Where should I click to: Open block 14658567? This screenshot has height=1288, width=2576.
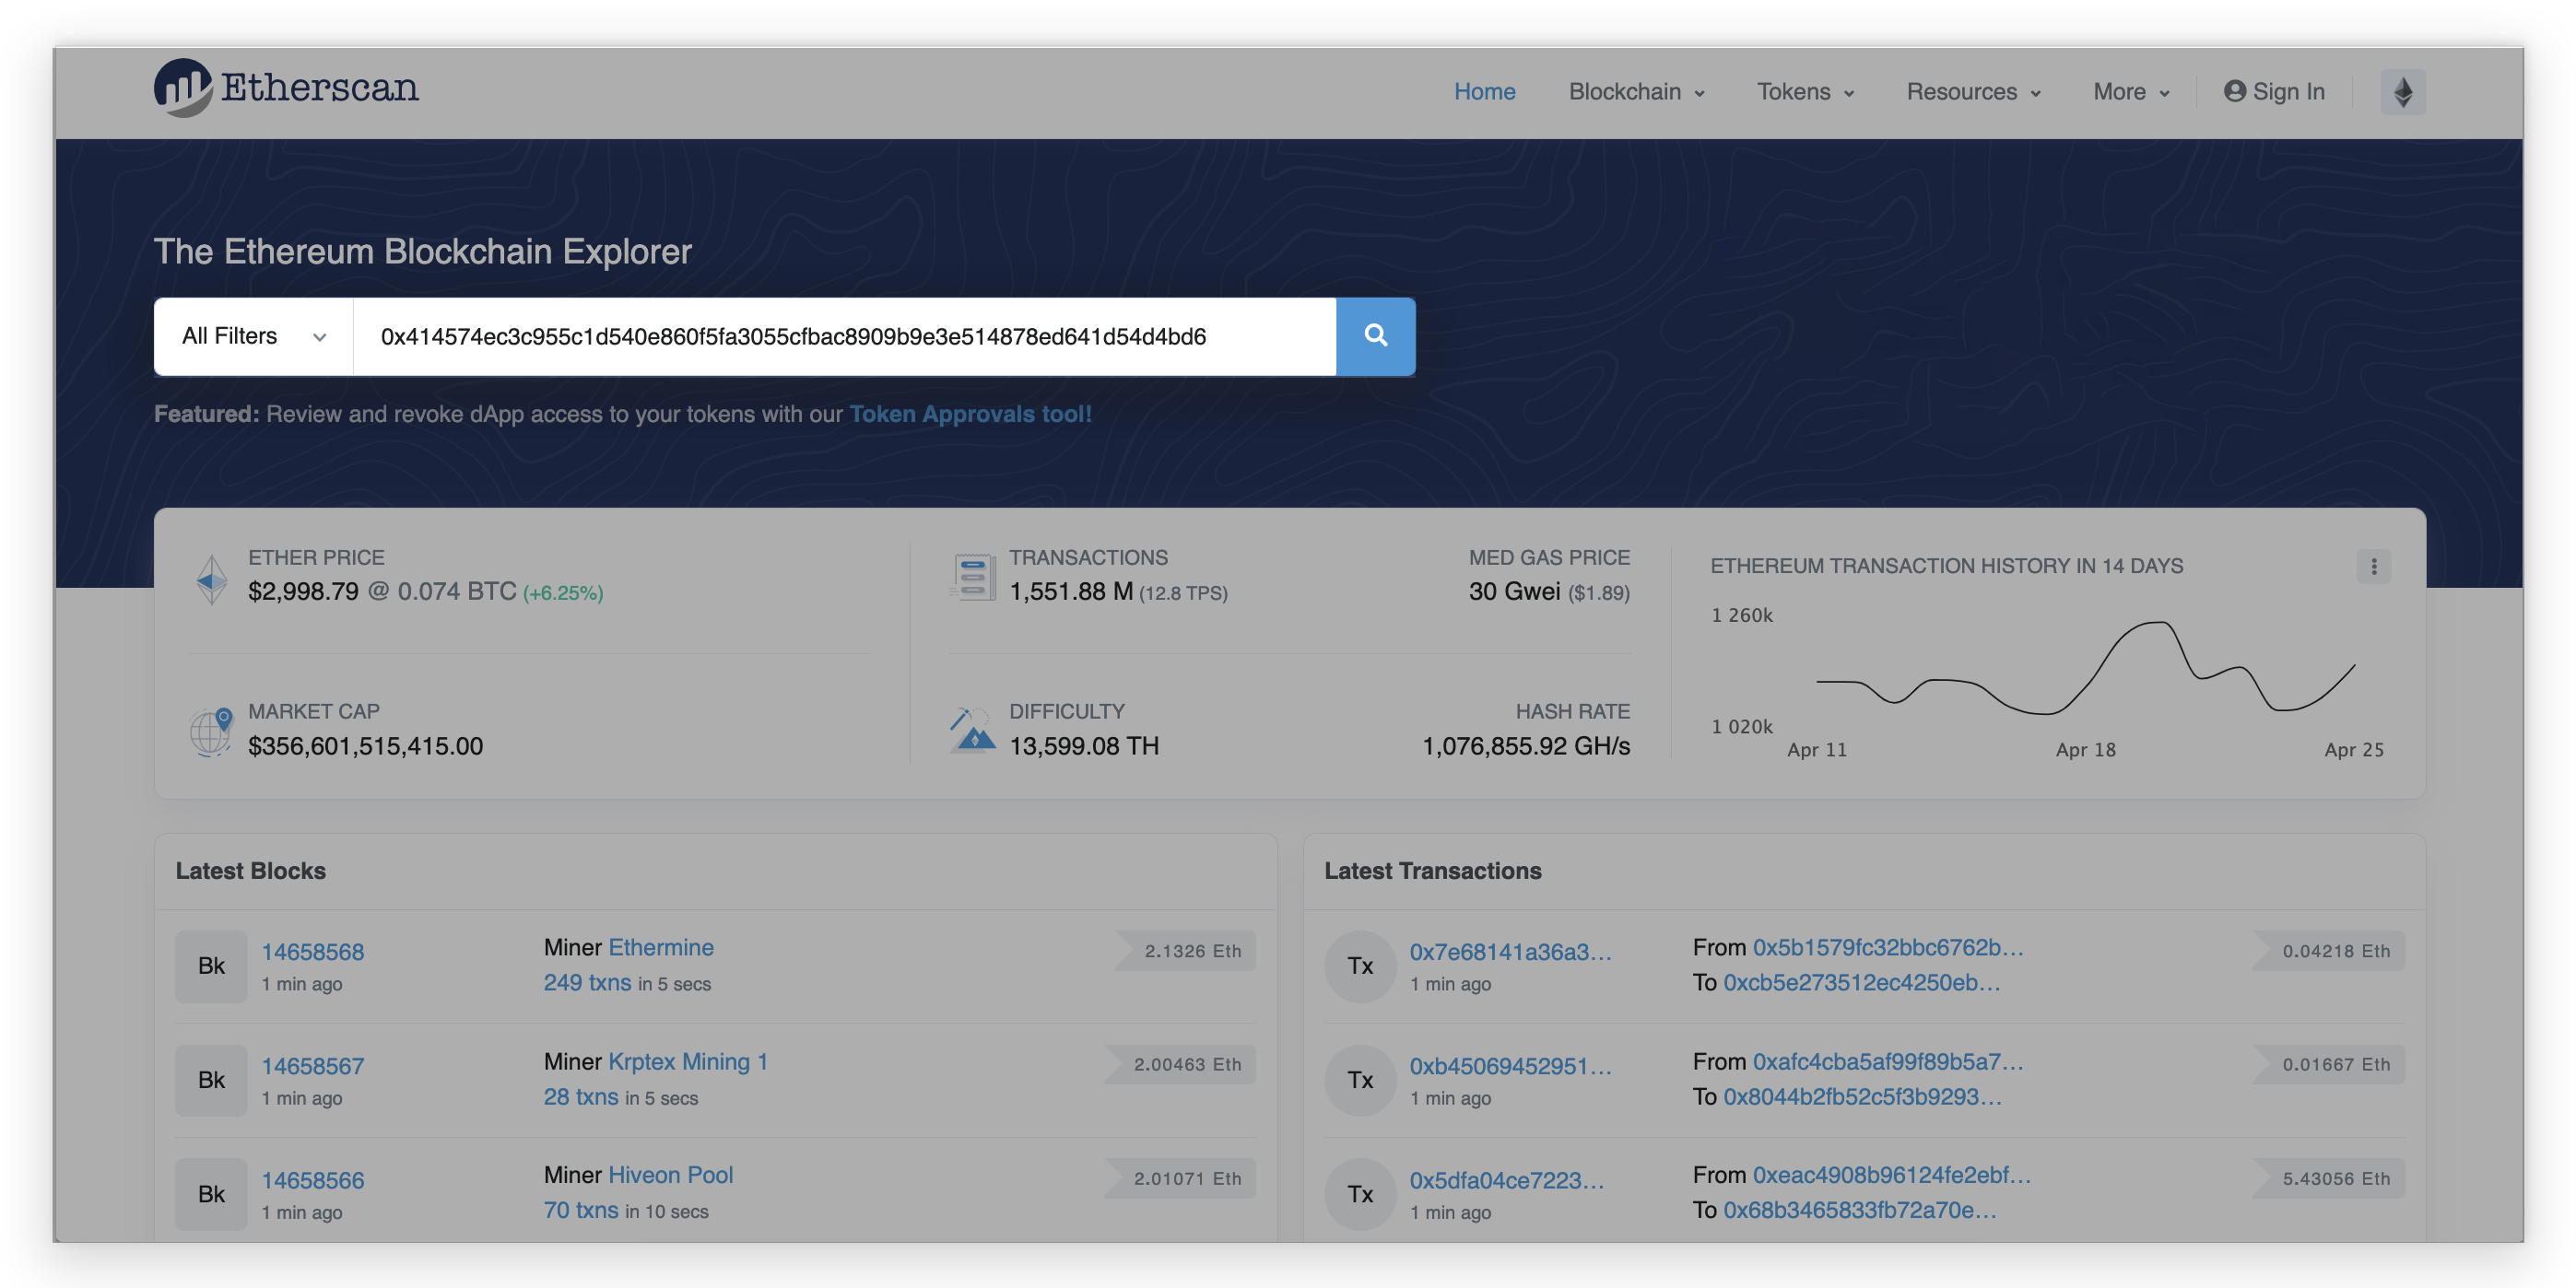click(x=313, y=1065)
